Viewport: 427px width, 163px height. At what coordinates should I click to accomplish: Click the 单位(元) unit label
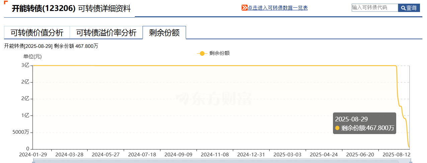pyautogui.click(x=32, y=57)
